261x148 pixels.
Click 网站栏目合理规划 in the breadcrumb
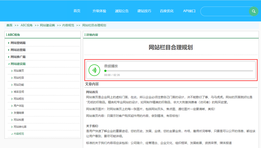(94, 25)
